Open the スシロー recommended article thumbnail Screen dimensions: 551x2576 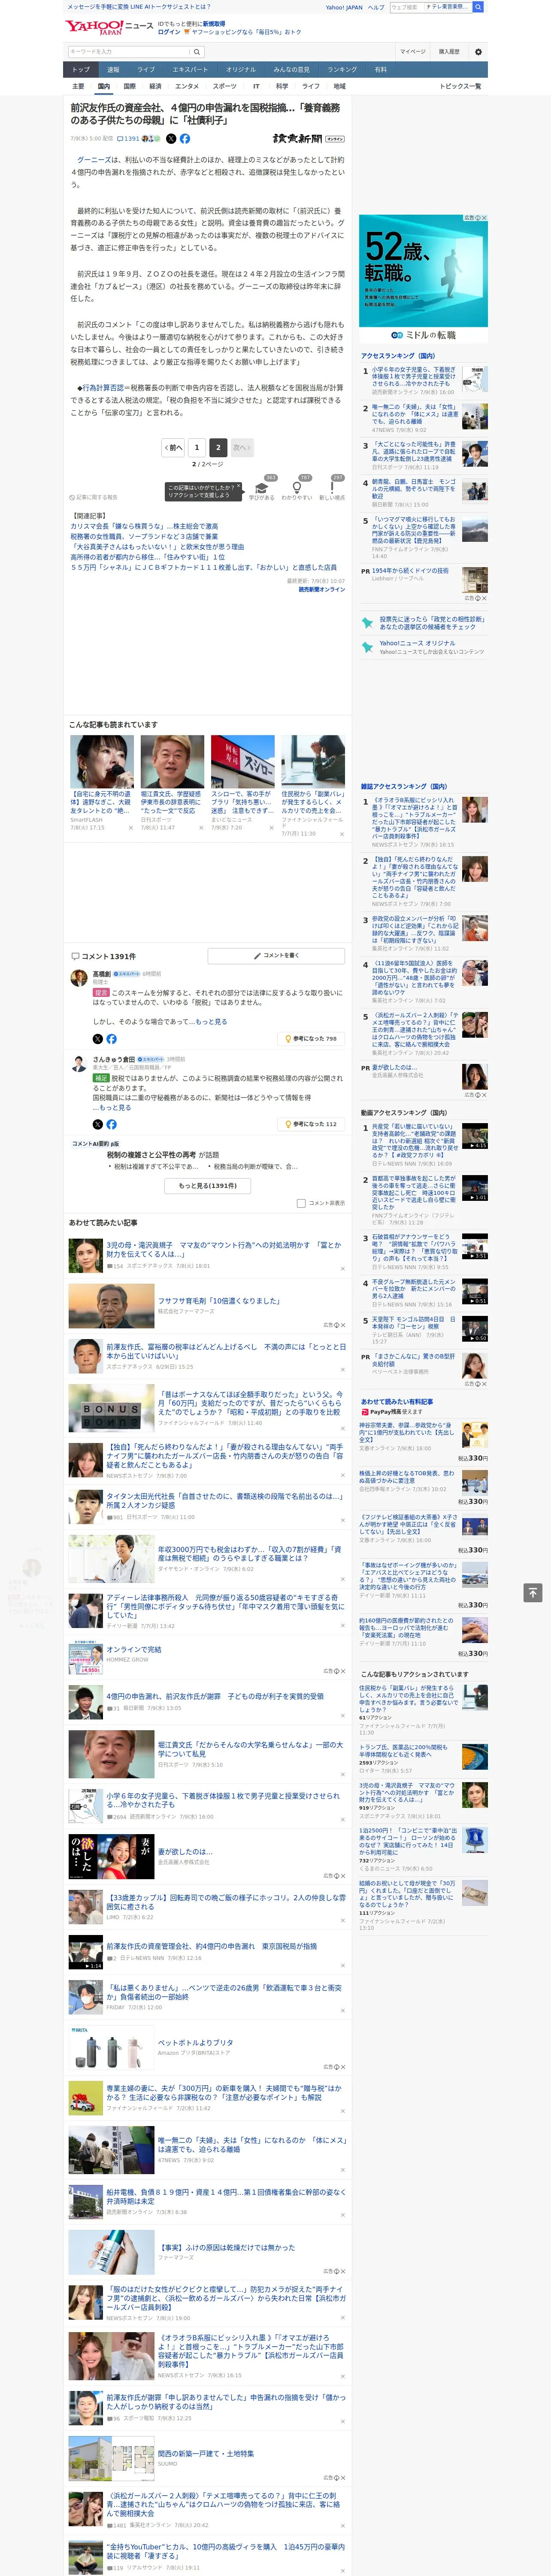[242, 762]
